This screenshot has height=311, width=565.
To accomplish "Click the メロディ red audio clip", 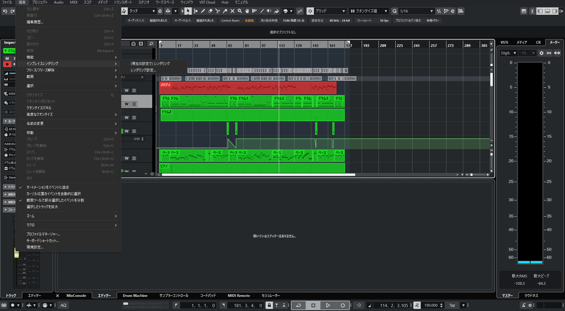I will tap(248, 88).
